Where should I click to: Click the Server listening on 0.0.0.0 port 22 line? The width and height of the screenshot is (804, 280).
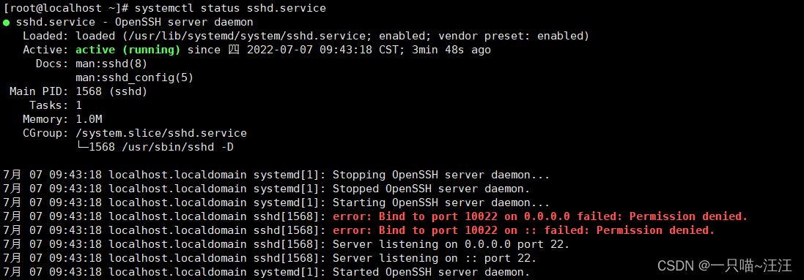(x=287, y=244)
